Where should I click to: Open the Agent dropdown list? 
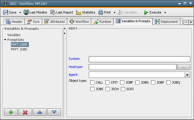[187, 75]
